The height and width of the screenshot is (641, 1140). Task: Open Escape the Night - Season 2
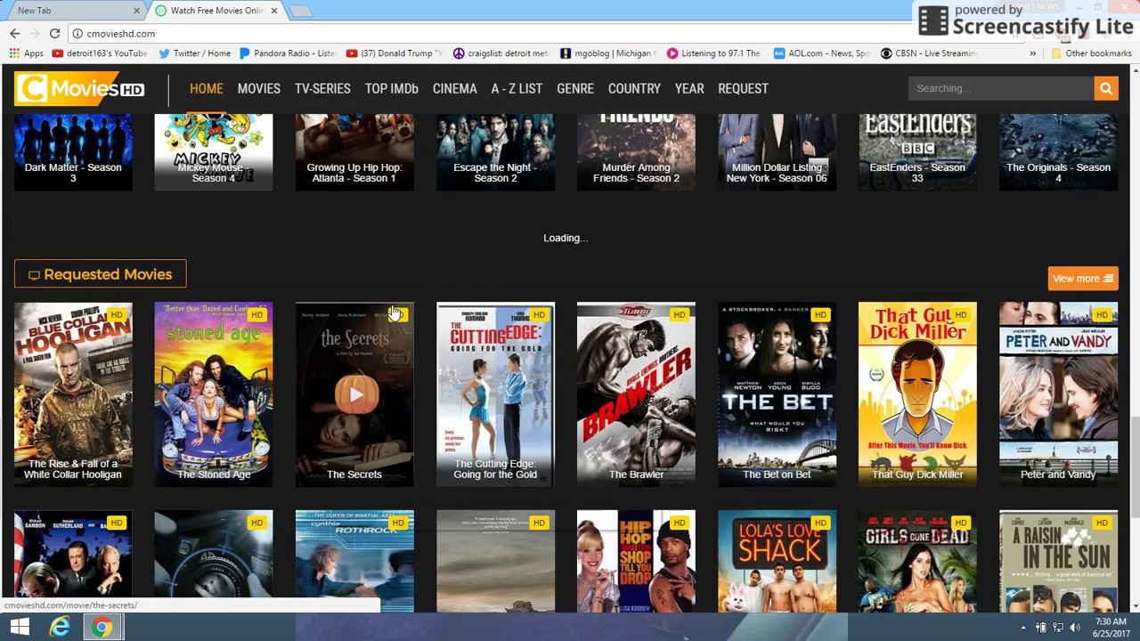pos(495,152)
